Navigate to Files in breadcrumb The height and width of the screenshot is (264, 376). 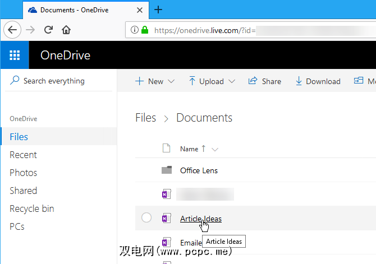146,118
